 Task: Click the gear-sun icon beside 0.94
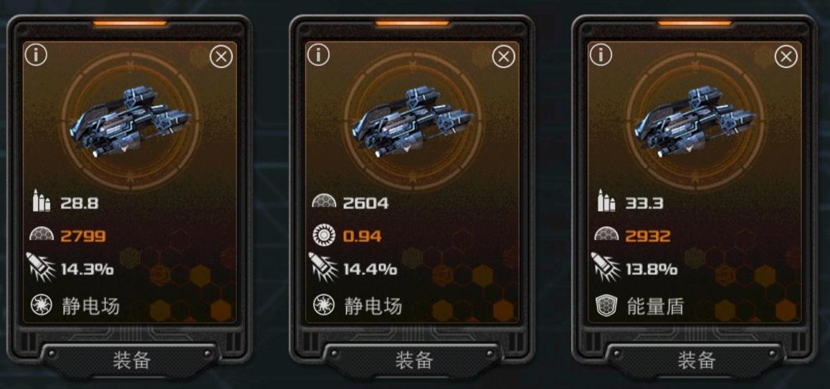click(x=323, y=234)
